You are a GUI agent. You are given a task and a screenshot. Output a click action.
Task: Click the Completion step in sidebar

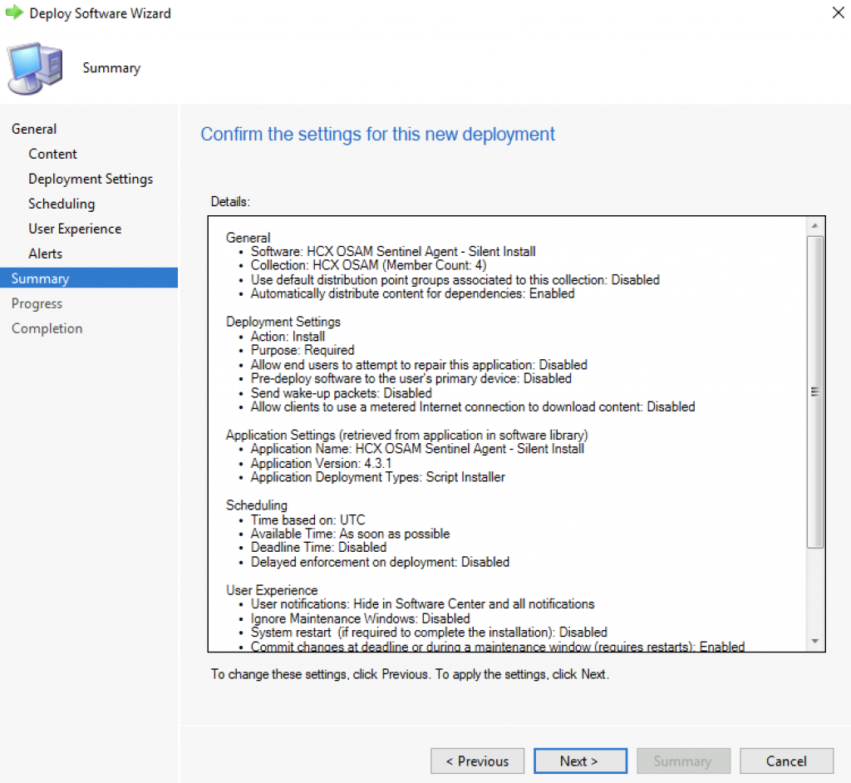click(x=47, y=328)
